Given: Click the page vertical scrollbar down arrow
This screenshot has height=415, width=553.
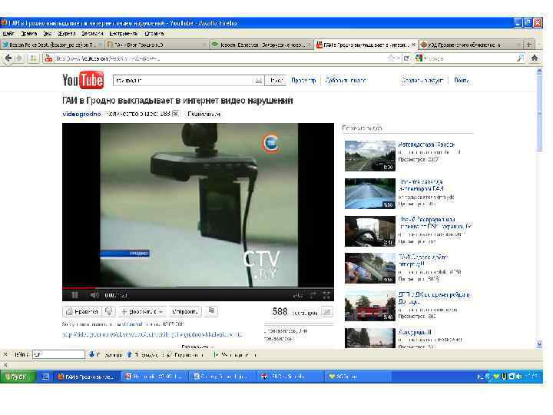Looking at the screenshot, I should coord(539,344).
